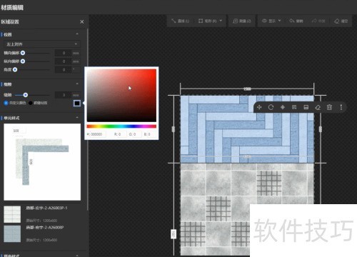Image resolution: width=357 pixels, height=257 pixels.
Task: Click the clear eraser toolbar button
Action: [341, 21]
